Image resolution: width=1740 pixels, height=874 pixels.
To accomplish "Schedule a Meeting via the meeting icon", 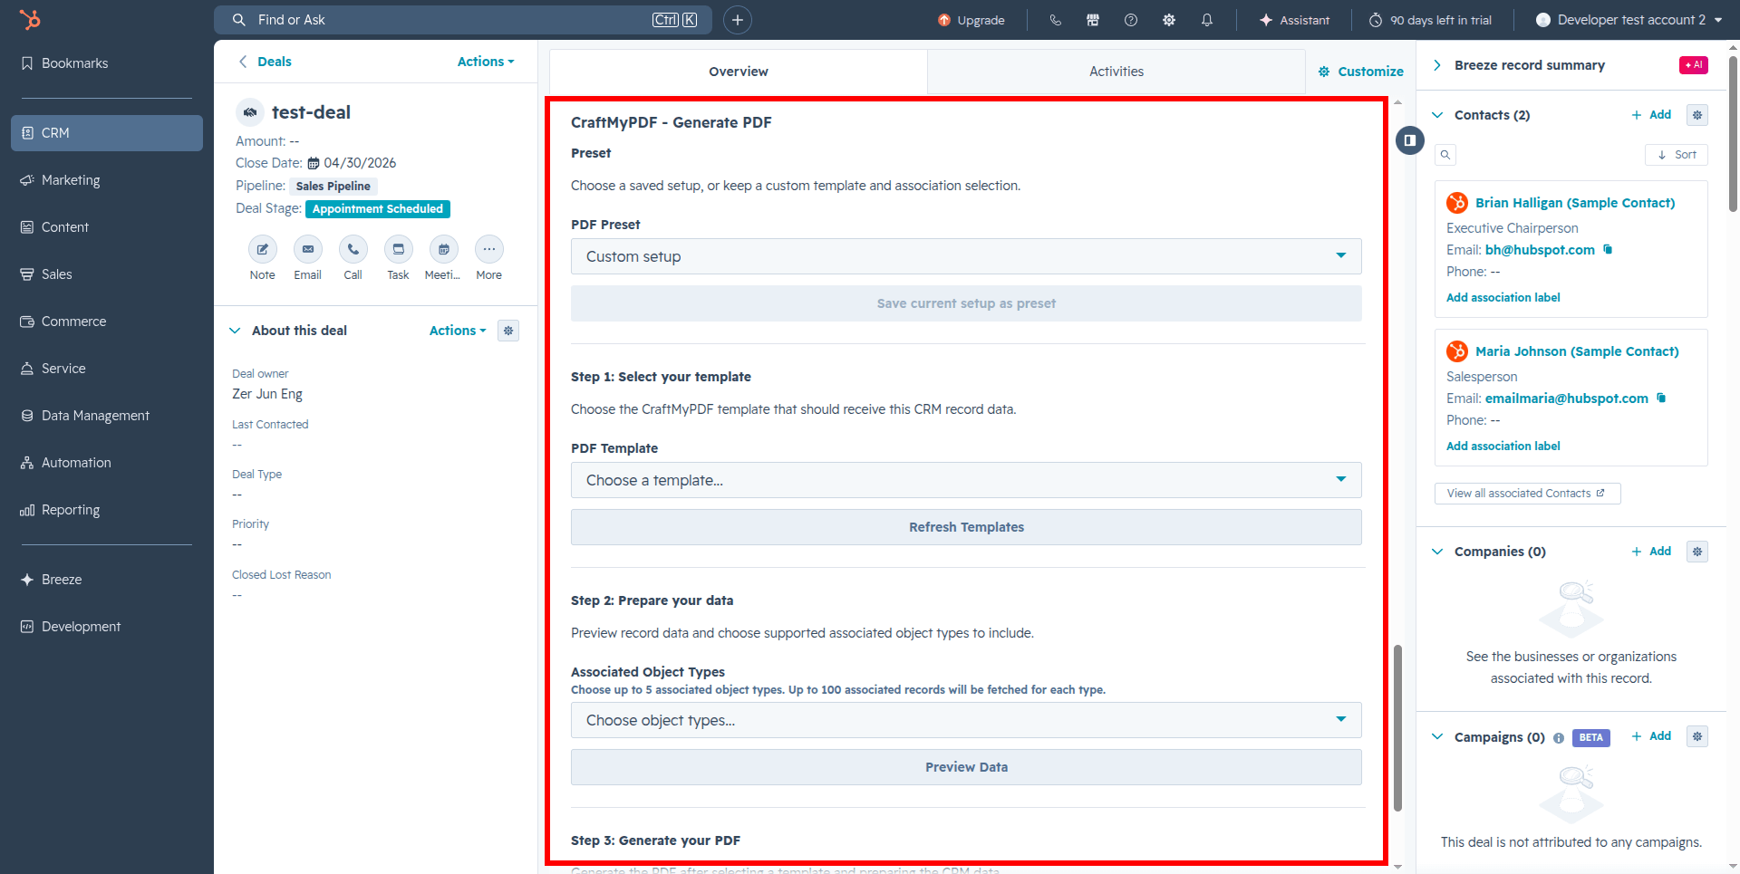I will 444,249.
